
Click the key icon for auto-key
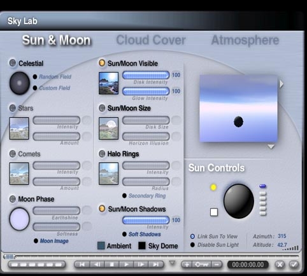point(202,265)
